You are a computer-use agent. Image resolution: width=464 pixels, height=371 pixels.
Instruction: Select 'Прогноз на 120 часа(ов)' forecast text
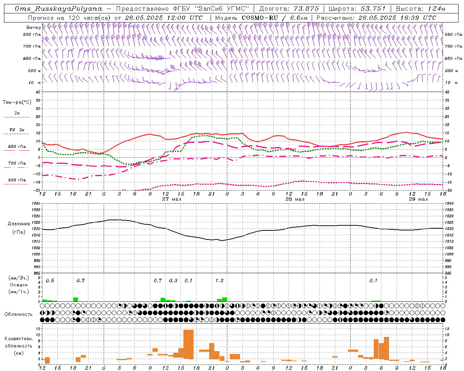tap(69, 18)
